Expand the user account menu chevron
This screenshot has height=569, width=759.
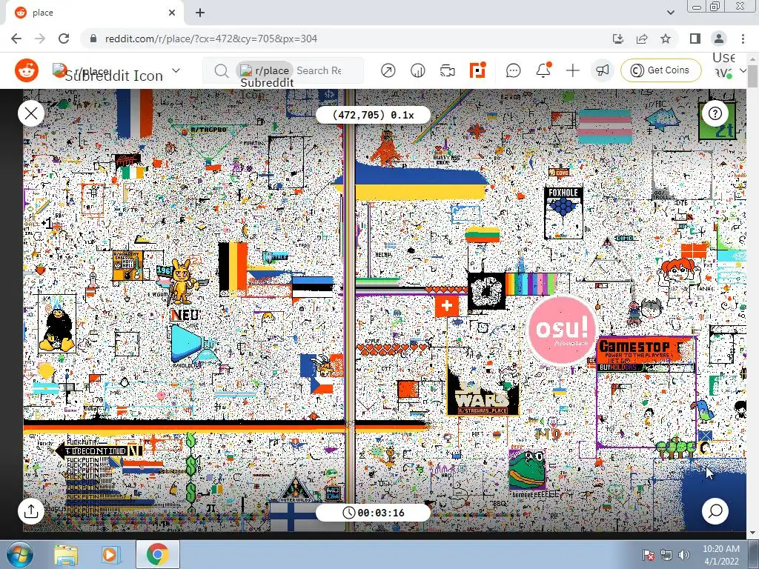point(743,70)
